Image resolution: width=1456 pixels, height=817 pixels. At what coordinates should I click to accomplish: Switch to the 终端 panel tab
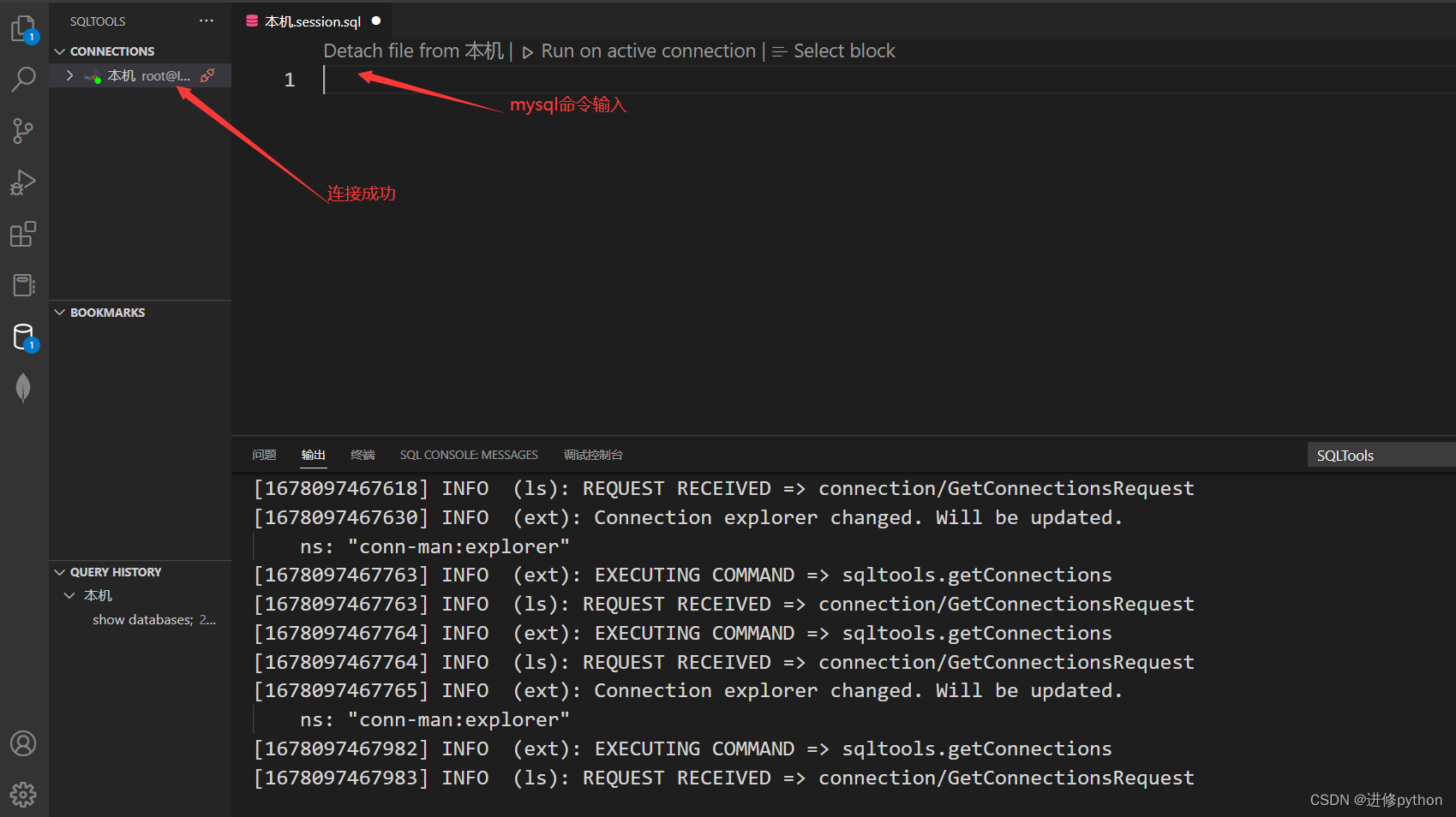(x=363, y=455)
